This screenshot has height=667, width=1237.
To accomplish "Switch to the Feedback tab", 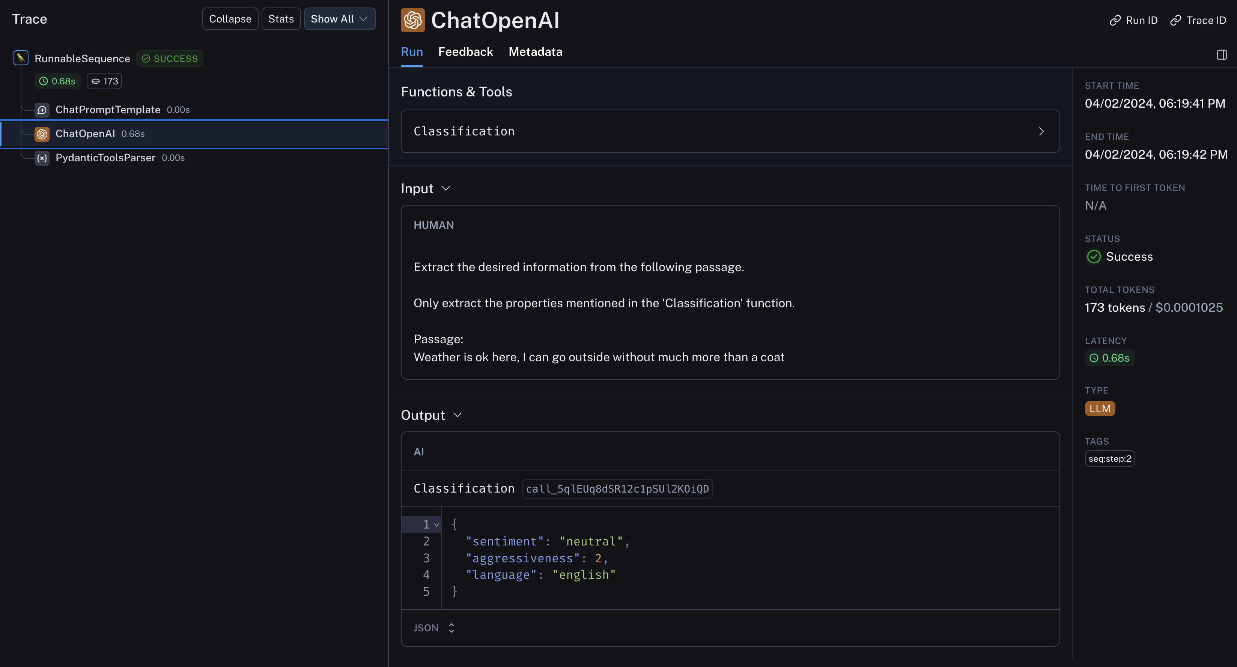I will 465,52.
